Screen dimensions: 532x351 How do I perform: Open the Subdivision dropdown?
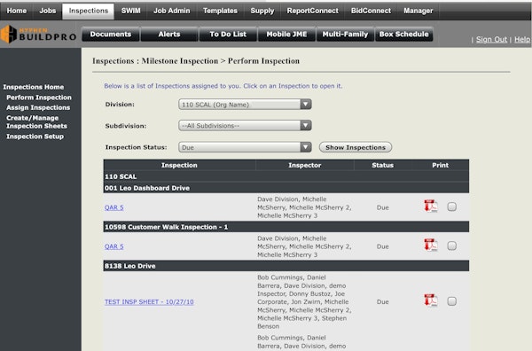(x=245, y=126)
